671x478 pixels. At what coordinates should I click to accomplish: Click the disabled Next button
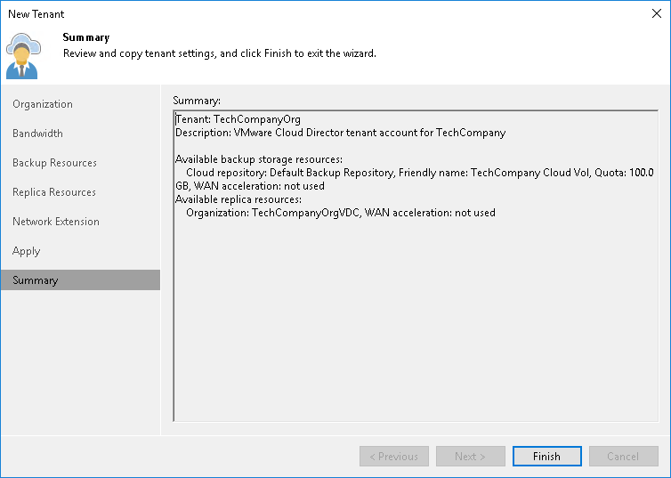pyautogui.click(x=470, y=456)
